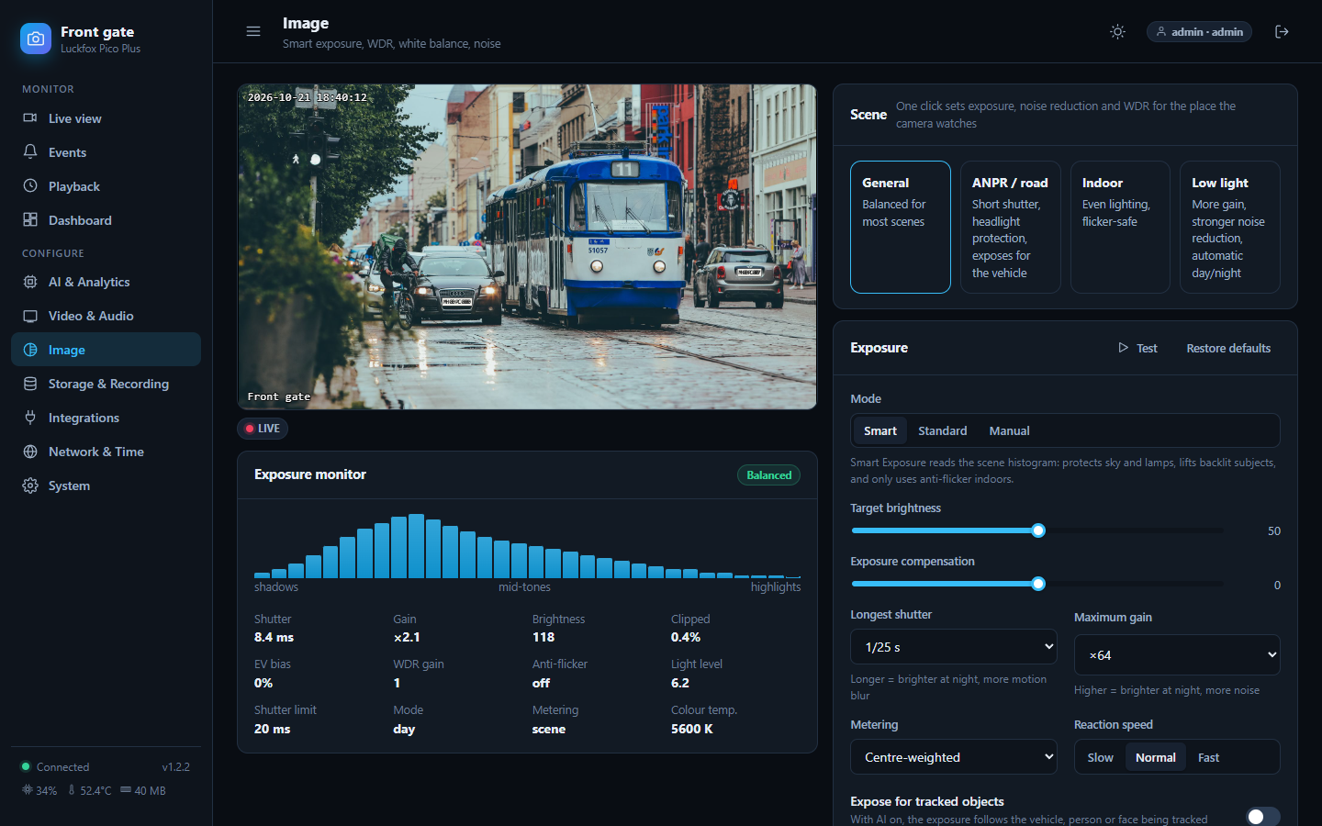Open the Longest shutter 1/25 s dropdown
The height and width of the screenshot is (826, 1322).
tap(954, 647)
